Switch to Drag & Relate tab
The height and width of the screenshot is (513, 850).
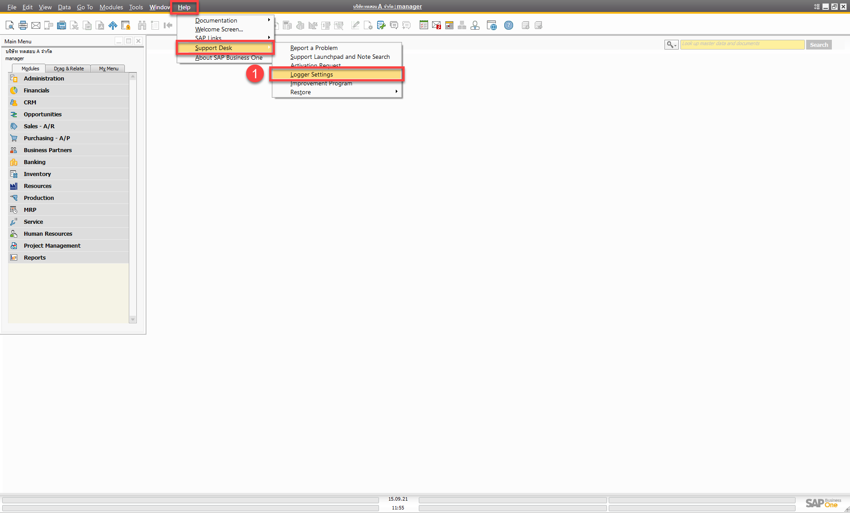69,69
